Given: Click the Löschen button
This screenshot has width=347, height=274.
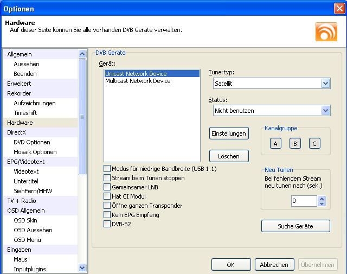Looking at the screenshot, I should pos(229,156).
